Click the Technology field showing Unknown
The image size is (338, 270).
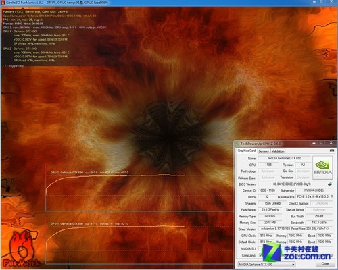click(268, 171)
